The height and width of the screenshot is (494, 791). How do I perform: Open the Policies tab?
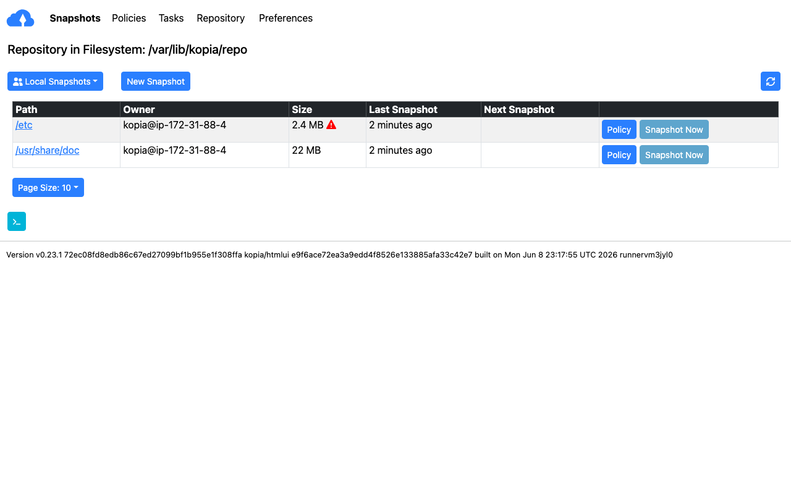129,19
